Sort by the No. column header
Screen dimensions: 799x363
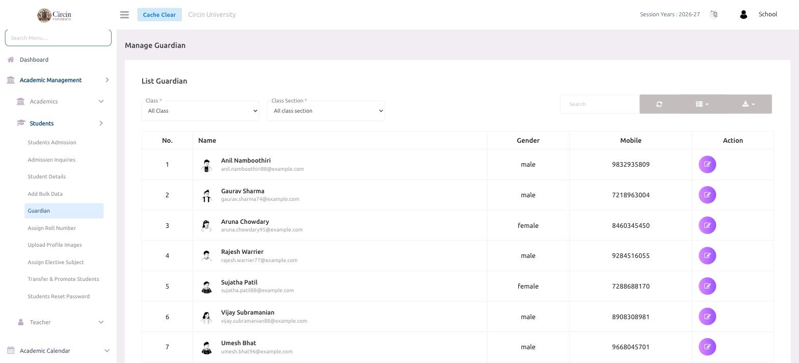pyautogui.click(x=167, y=140)
